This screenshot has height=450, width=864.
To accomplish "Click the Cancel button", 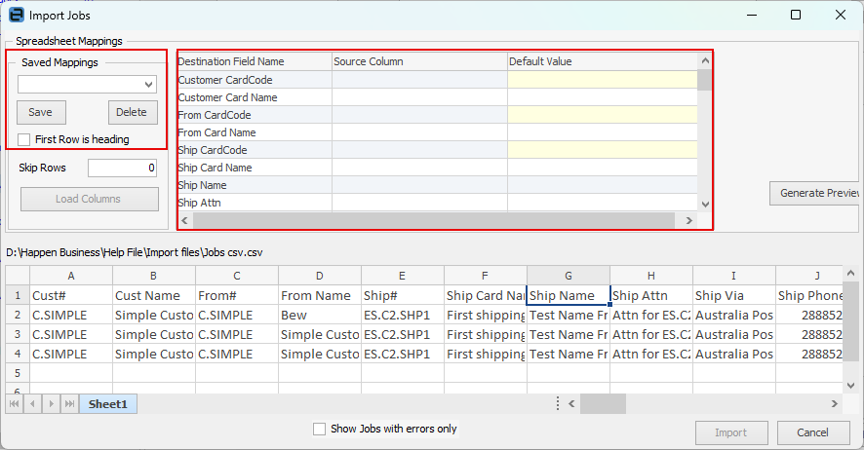I will 813,432.
